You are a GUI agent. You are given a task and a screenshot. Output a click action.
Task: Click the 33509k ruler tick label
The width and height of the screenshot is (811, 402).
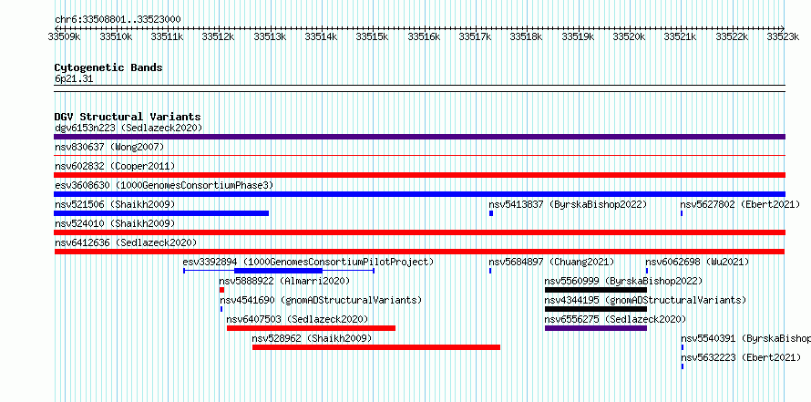(64, 36)
